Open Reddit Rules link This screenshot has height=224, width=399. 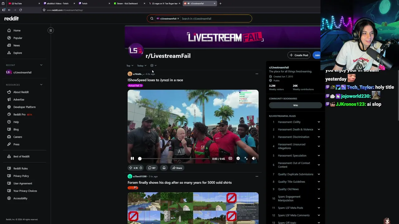tap(21, 169)
